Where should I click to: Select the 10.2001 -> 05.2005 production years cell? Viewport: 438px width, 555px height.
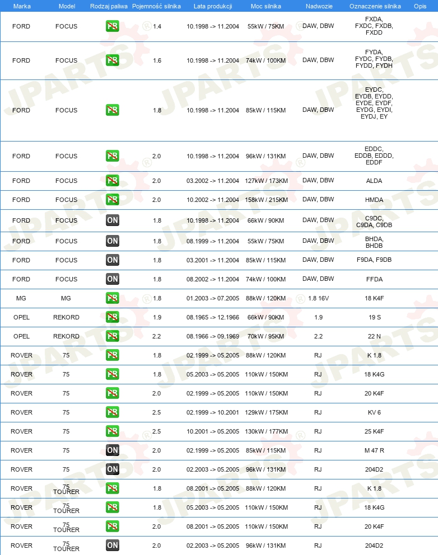[213, 431]
